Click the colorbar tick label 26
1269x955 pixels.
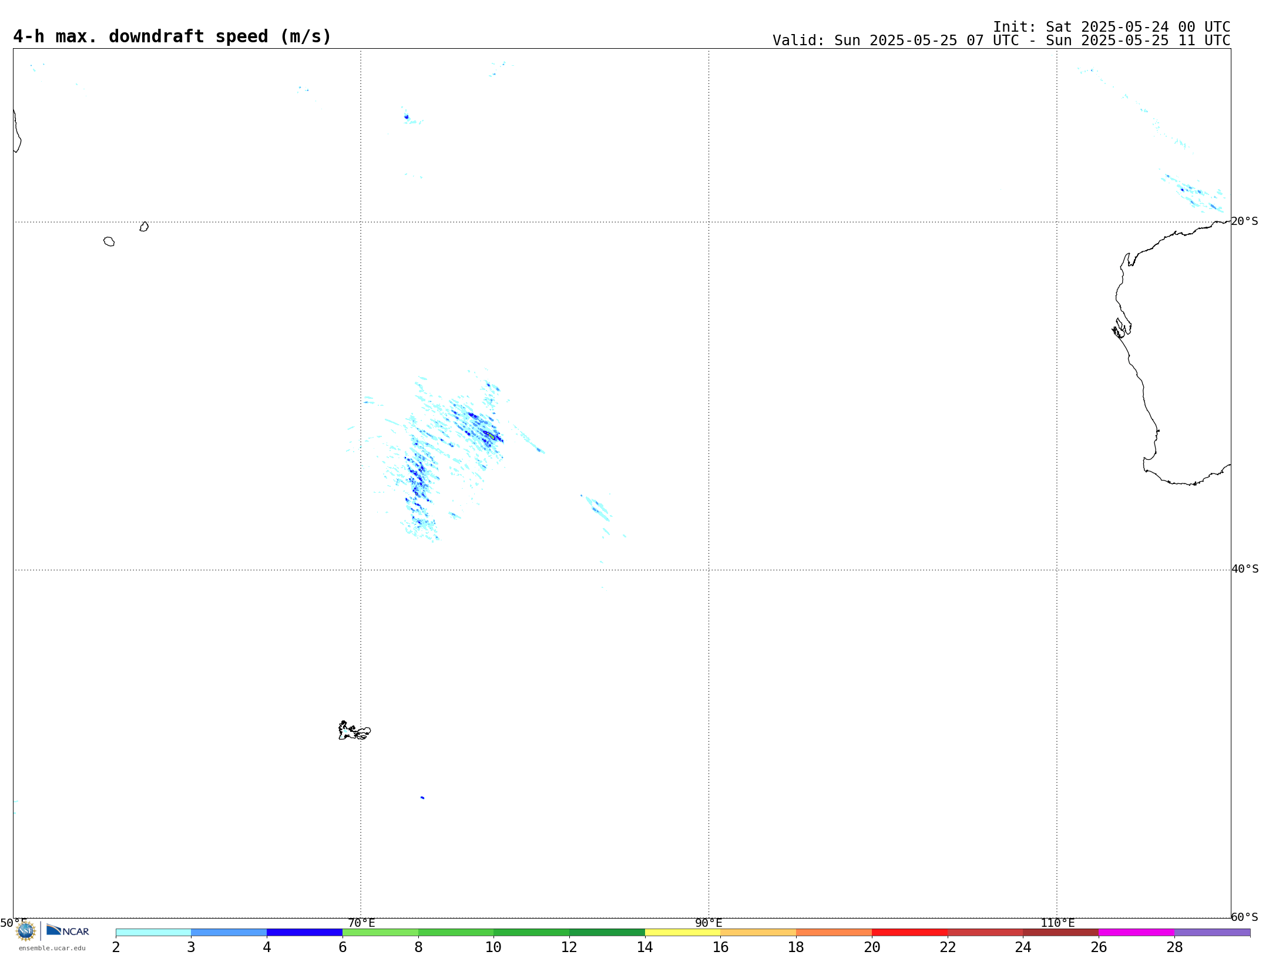(1099, 947)
